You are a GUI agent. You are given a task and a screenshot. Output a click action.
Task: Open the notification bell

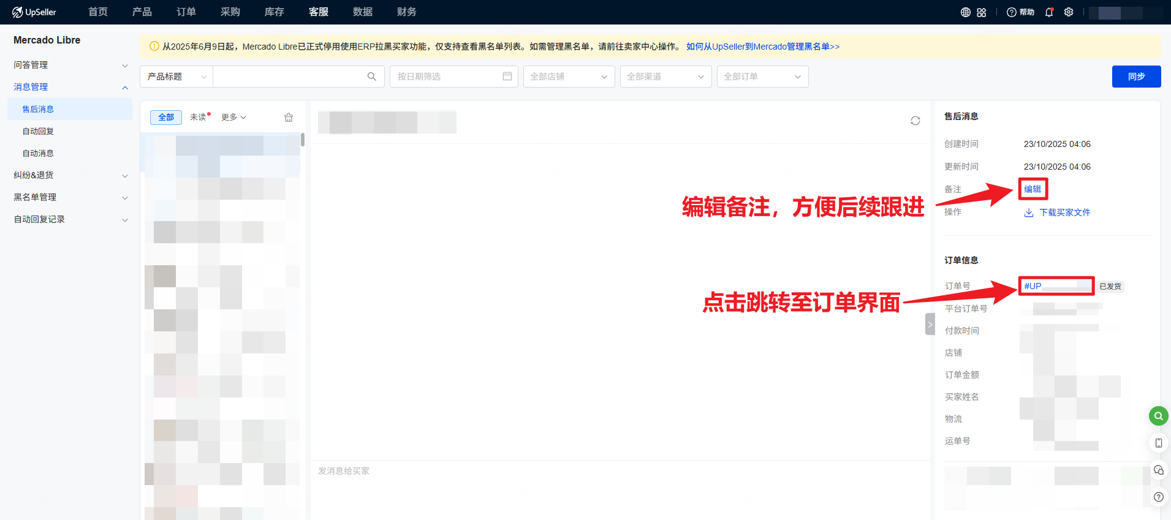(1049, 12)
